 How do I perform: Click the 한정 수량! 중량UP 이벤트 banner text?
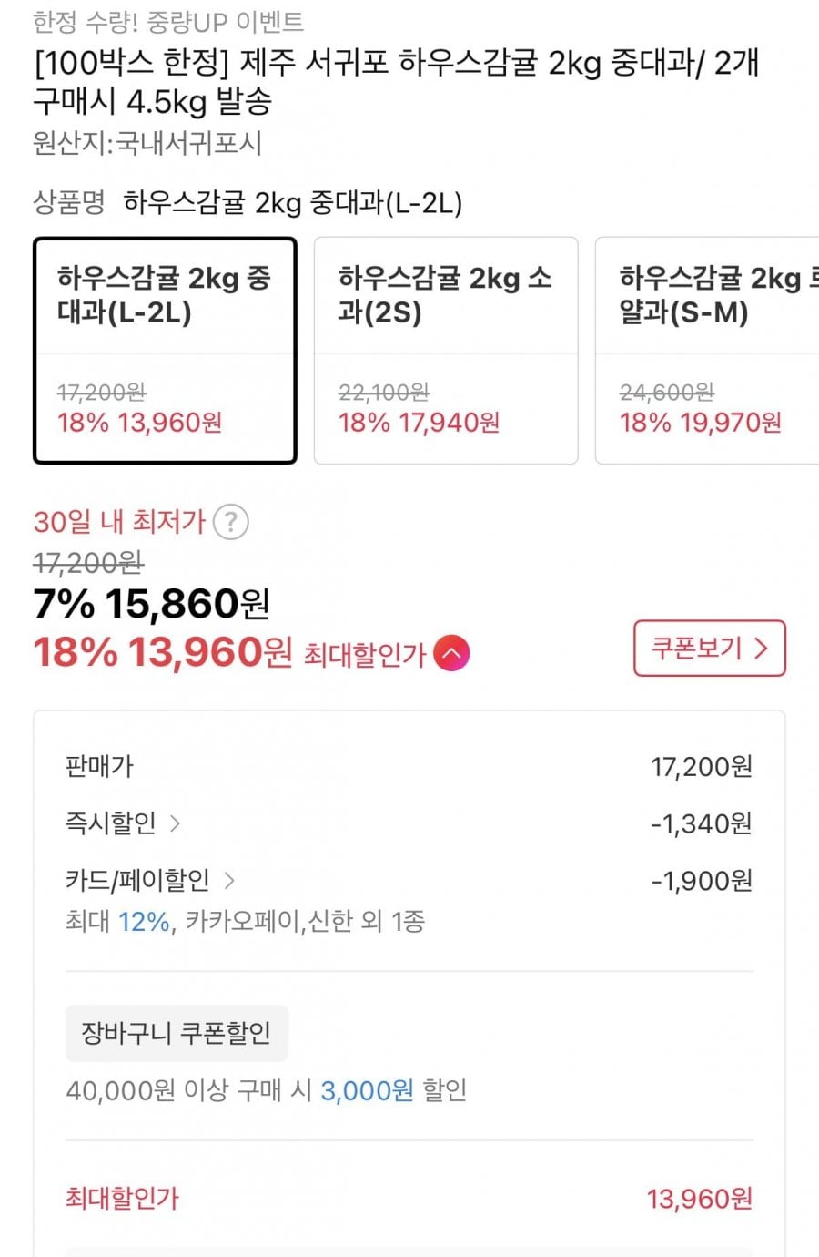click(x=168, y=21)
